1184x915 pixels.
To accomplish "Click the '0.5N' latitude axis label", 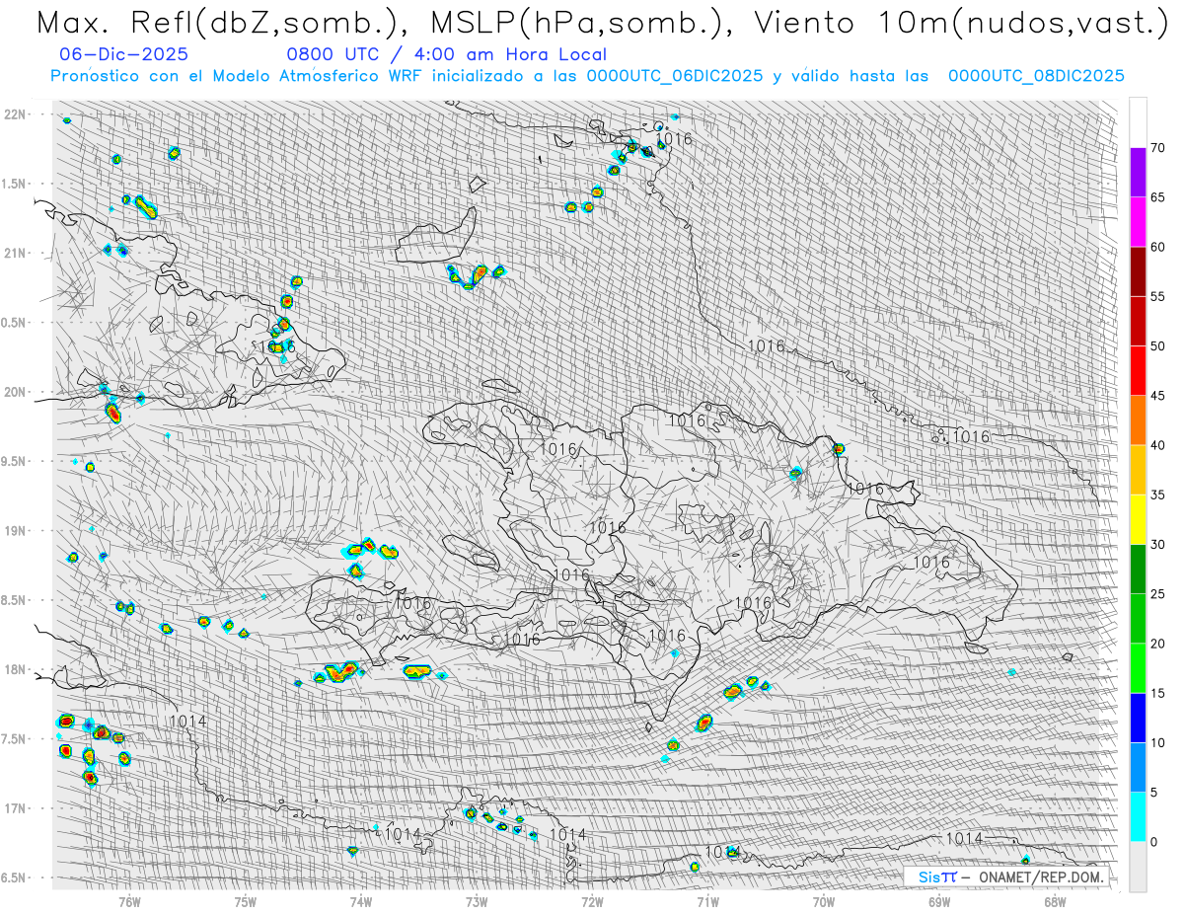I will 15,323.
